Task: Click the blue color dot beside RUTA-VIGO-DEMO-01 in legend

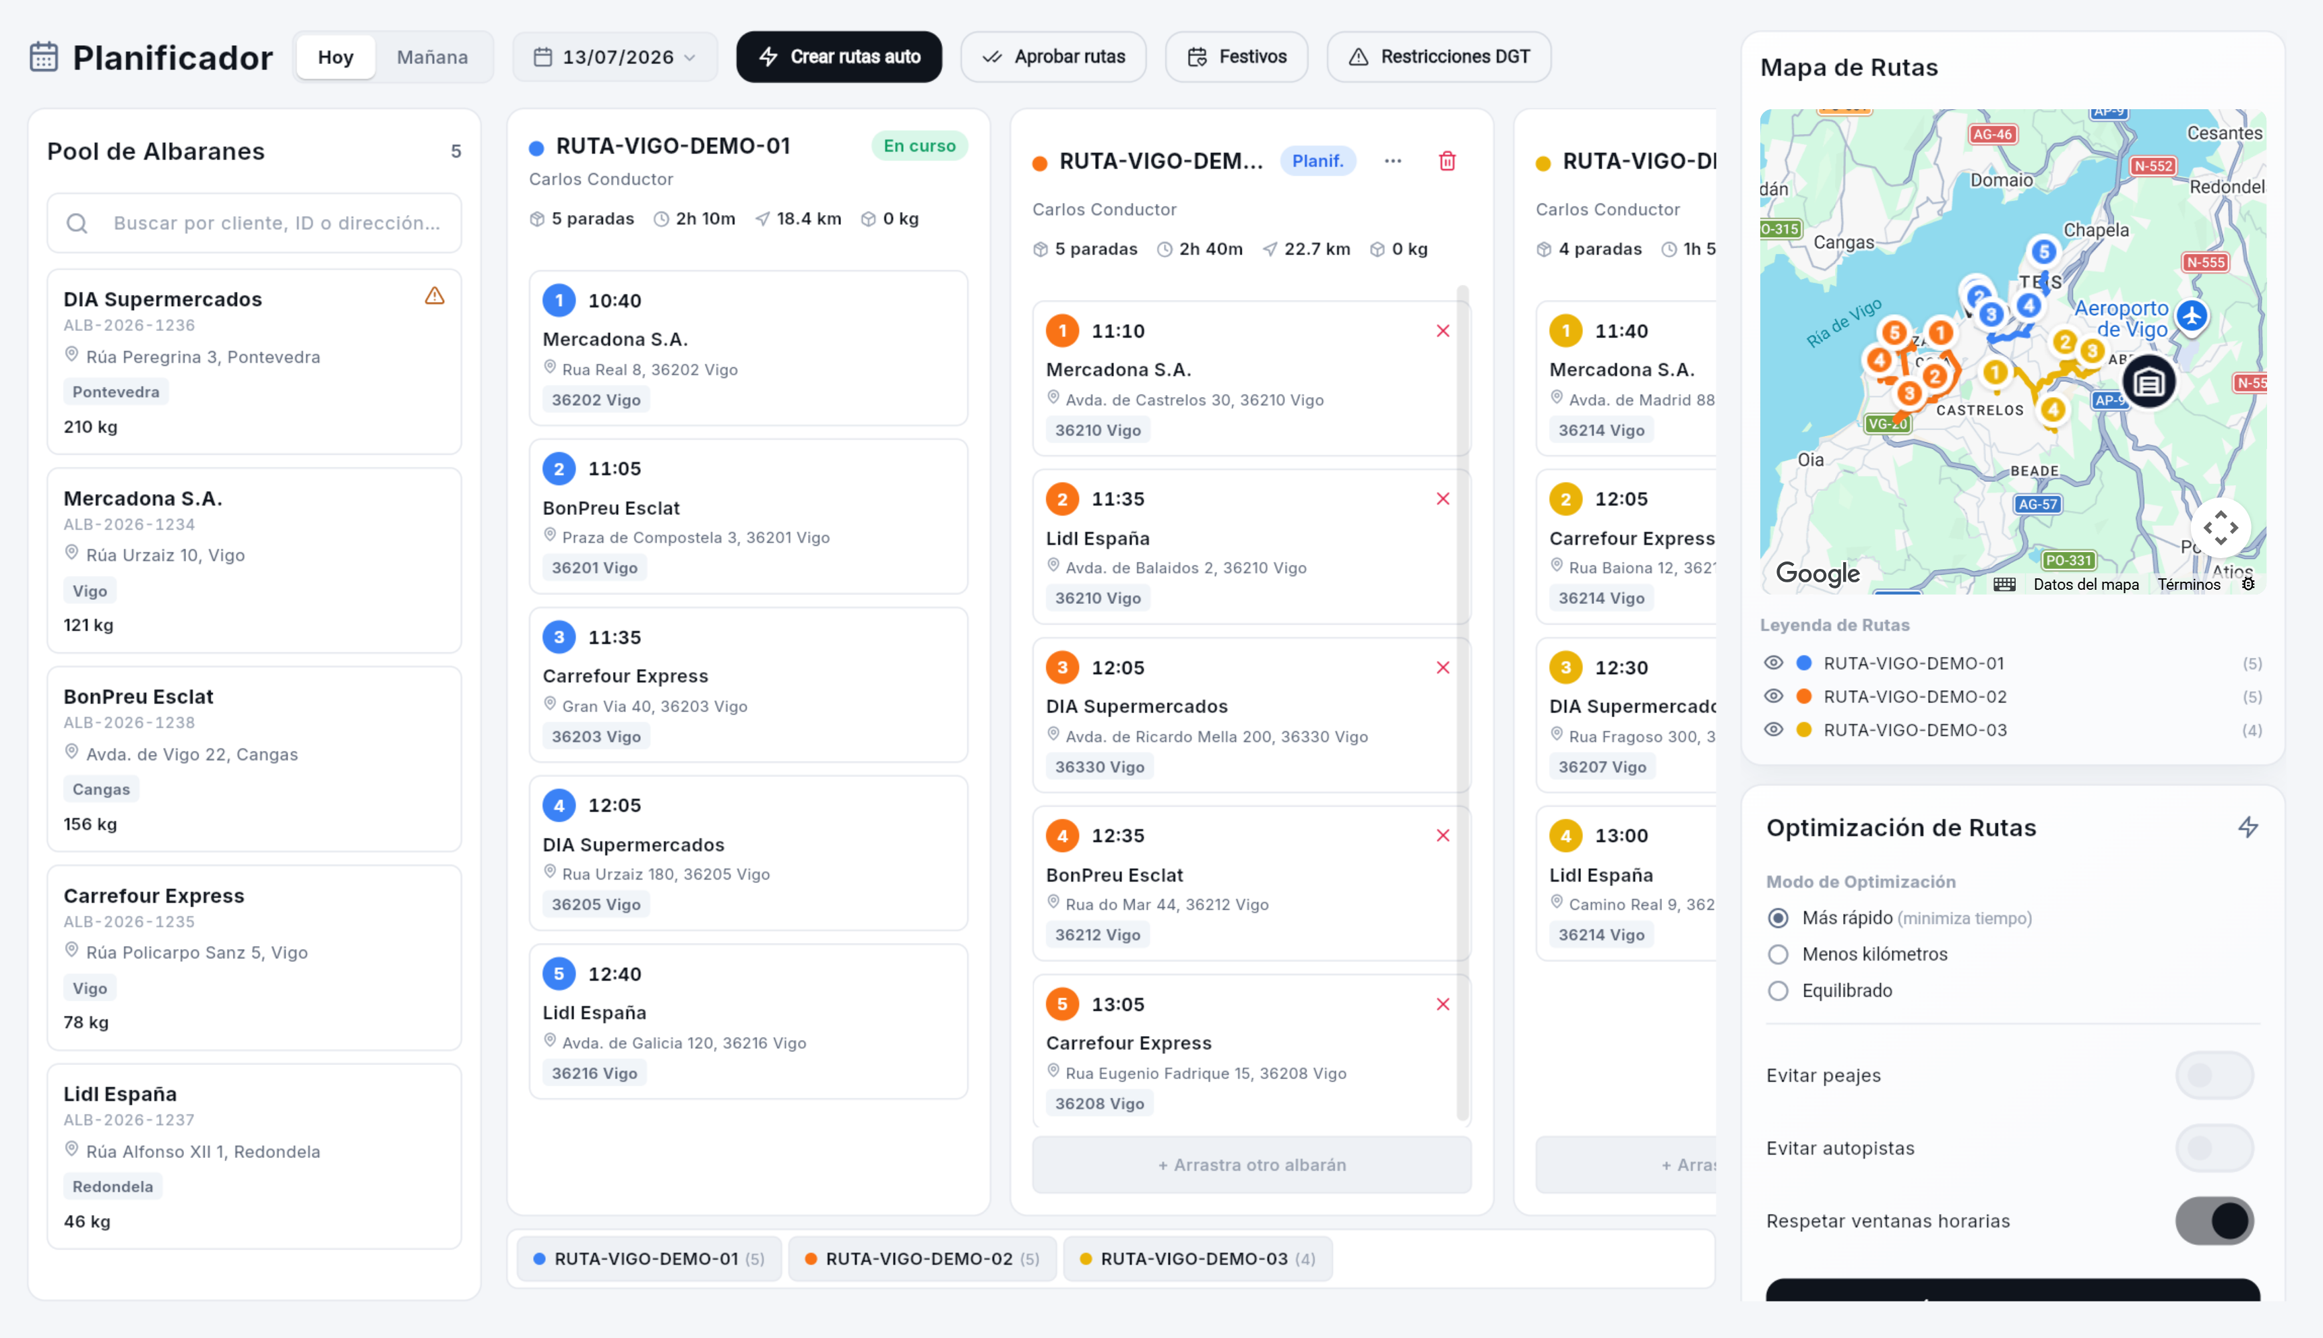Action: click(x=1803, y=663)
